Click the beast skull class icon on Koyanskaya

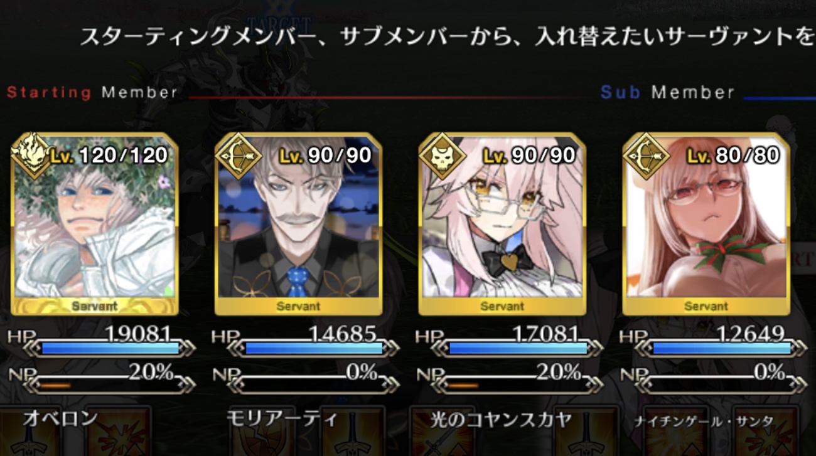point(437,154)
